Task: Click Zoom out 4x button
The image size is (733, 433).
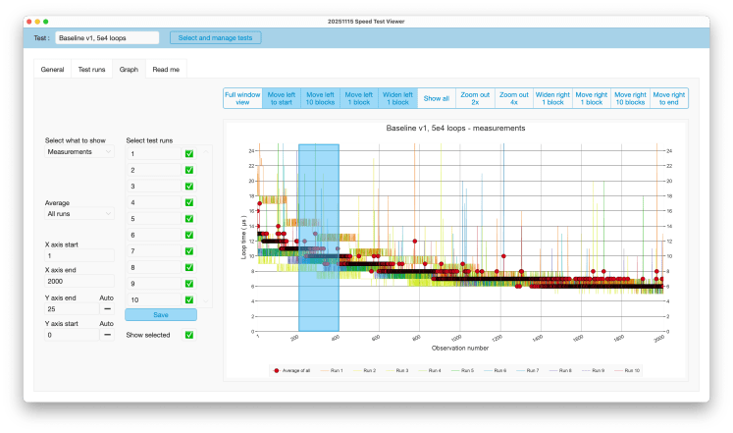Action: click(512, 98)
